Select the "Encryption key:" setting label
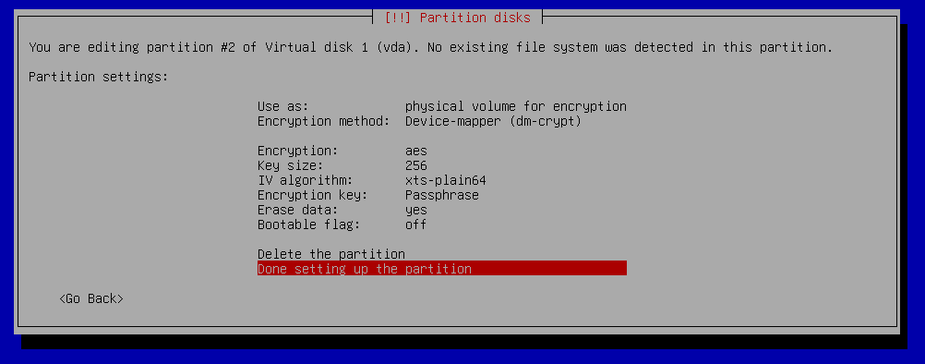 (x=313, y=195)
